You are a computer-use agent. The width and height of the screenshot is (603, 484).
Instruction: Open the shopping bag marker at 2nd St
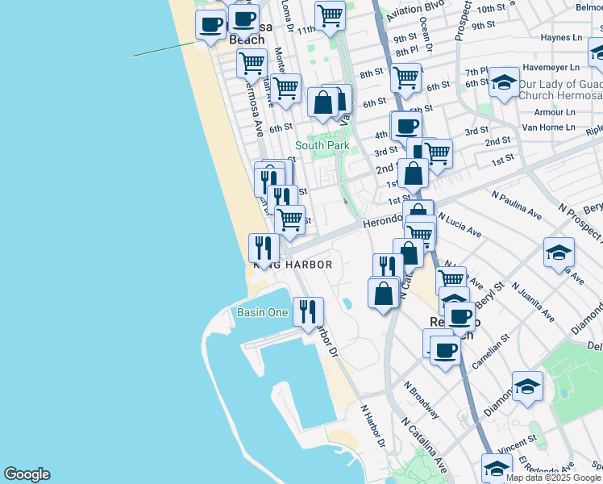[413, 175]
